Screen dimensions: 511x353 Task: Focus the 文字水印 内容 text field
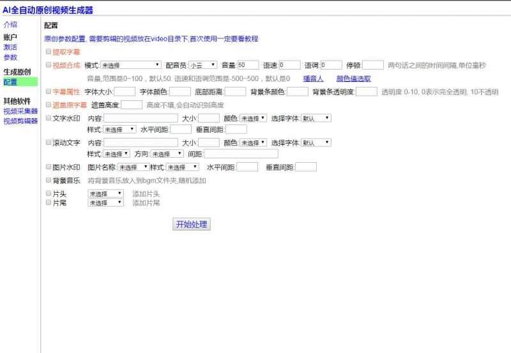click(141, 118)
